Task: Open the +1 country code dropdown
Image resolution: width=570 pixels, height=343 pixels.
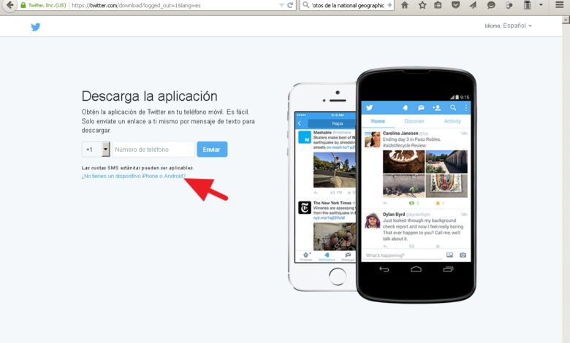Action: tap(96, 149)
